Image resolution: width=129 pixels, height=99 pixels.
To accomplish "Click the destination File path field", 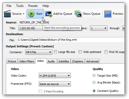I will coord(71,40).
